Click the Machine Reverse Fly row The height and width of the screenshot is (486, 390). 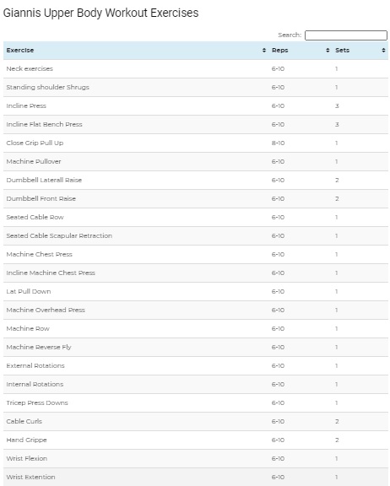(196, 348)
